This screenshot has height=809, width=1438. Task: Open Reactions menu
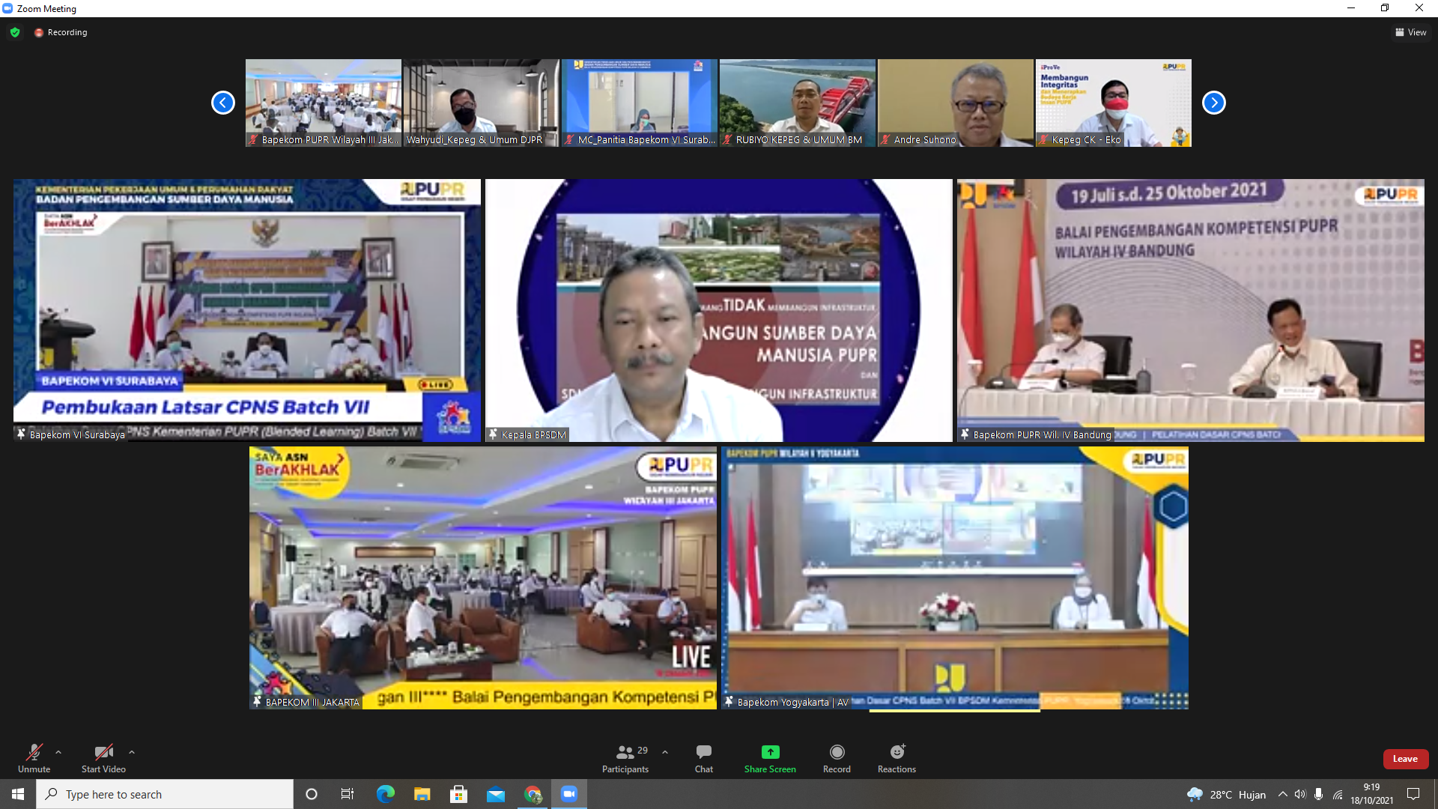[x=897, y=758]
